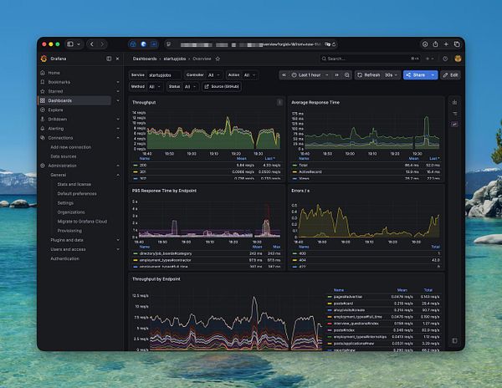This screenshot has height=388, width=502.
Task: Collapse the Administration section chevron
Action: pos(118,166)
